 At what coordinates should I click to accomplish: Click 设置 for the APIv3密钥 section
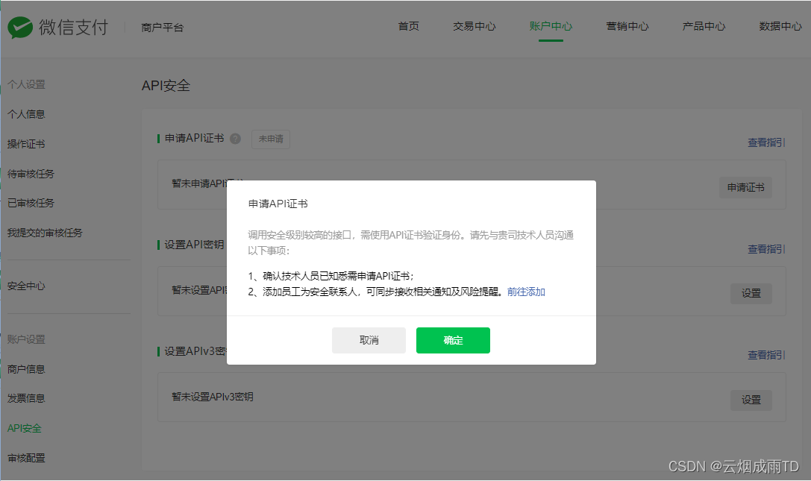(751, 400)
